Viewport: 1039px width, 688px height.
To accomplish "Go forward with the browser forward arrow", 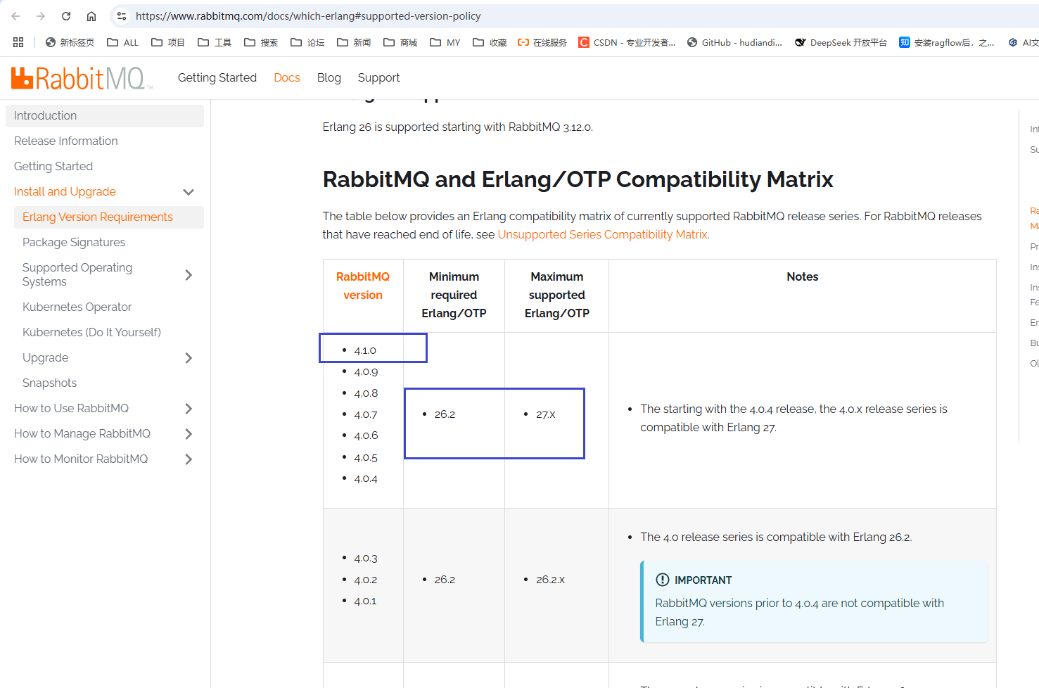I will [41, 16].
